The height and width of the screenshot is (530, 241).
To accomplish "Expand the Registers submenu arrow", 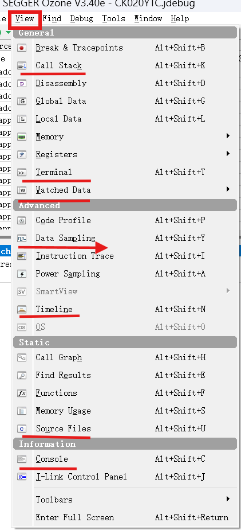I will coord(228,154).
